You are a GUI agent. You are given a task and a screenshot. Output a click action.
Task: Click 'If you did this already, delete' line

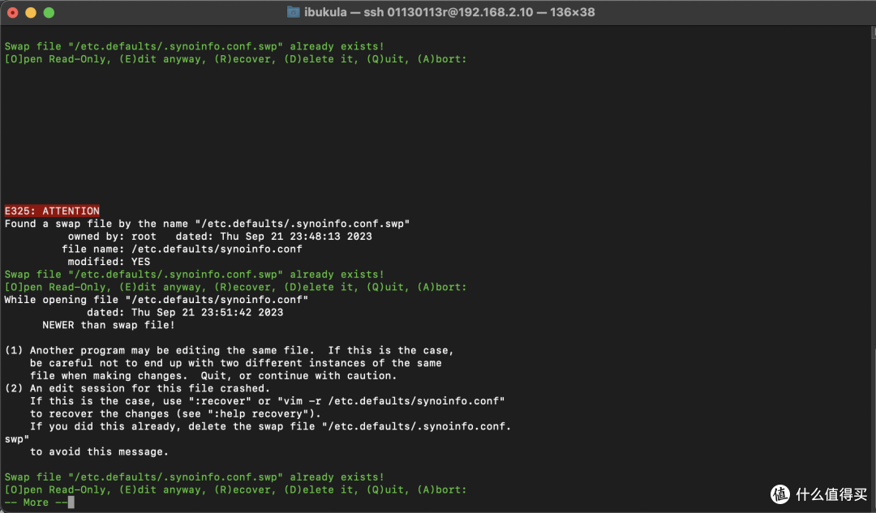pos(270,426)
